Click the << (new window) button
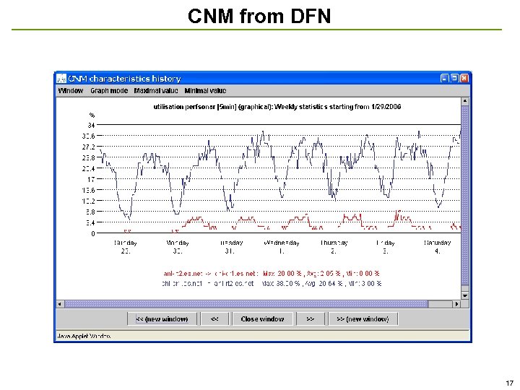The image size is (520, 390). click(x=162, y=319)
